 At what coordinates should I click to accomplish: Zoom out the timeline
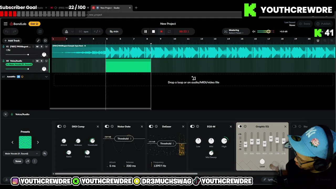tap(325, 41)
